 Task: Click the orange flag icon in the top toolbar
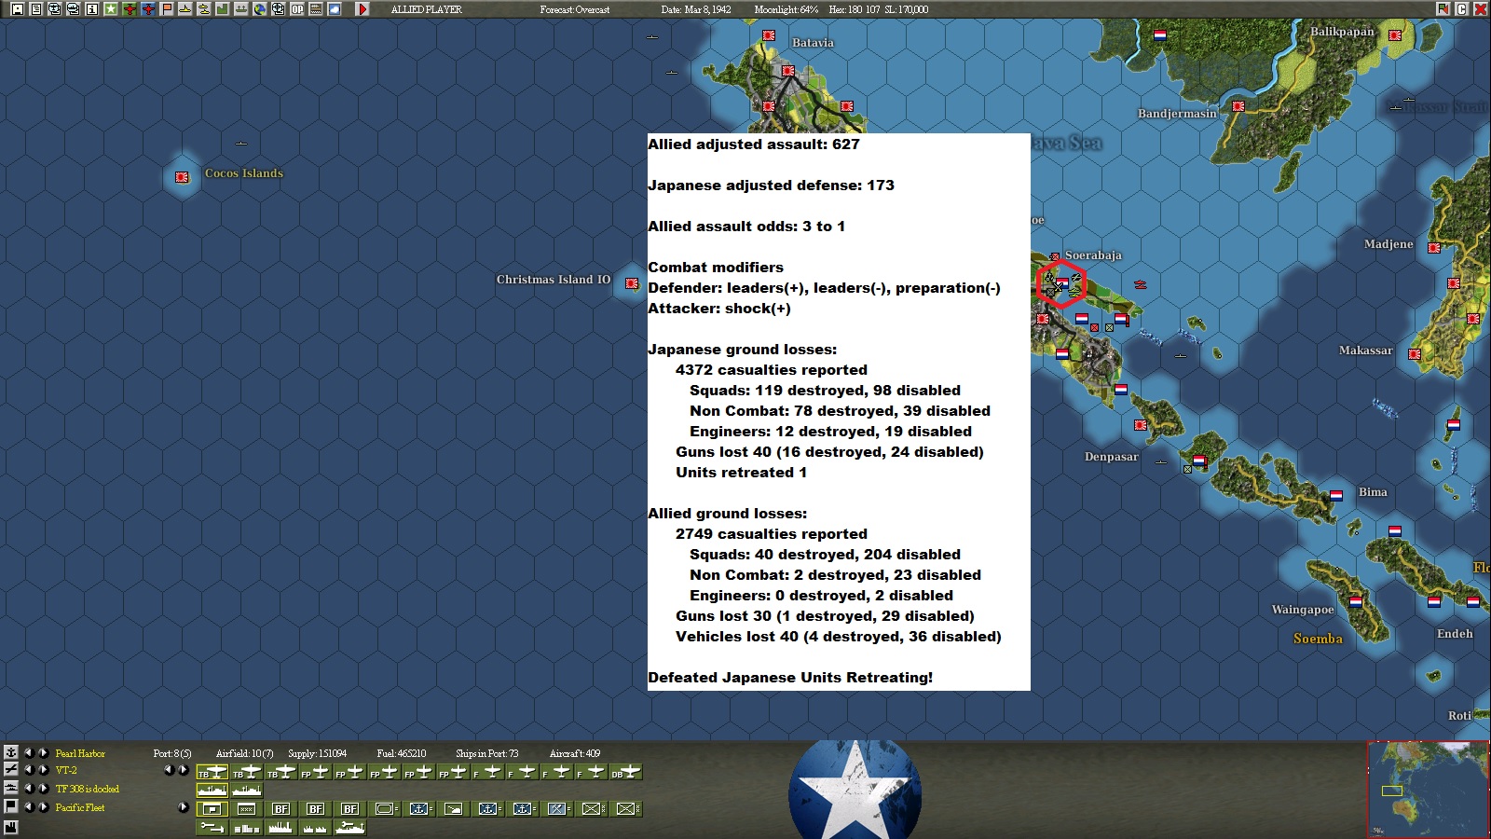(x=167, y=9)
